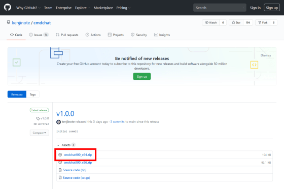
Task: Open the v1.0.0 tag link in sidebar
Action: (x=43, y=118)
